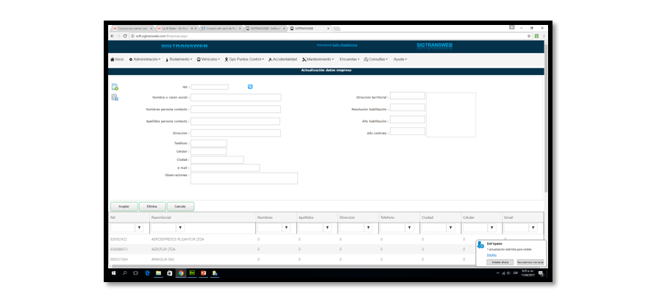Viewport: 668px width, 299px height.
Task: Click the browser back arrow
Action: [113, 36]
